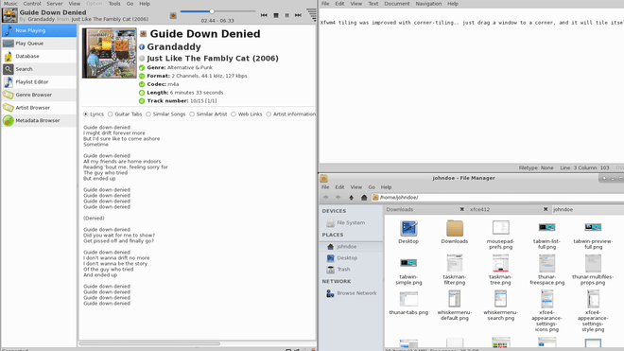Click the large album cover image
The image size is (624, 351).
tap(109, 53)
